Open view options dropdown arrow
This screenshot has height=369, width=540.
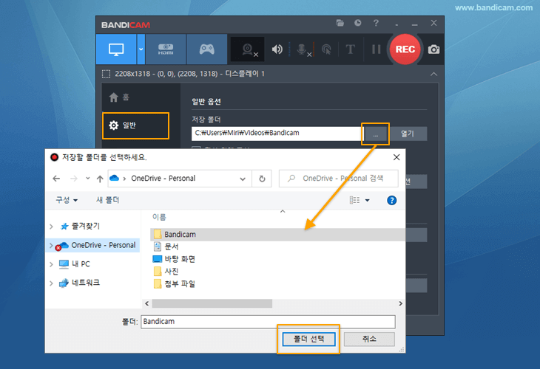click(x=368, y=200)
